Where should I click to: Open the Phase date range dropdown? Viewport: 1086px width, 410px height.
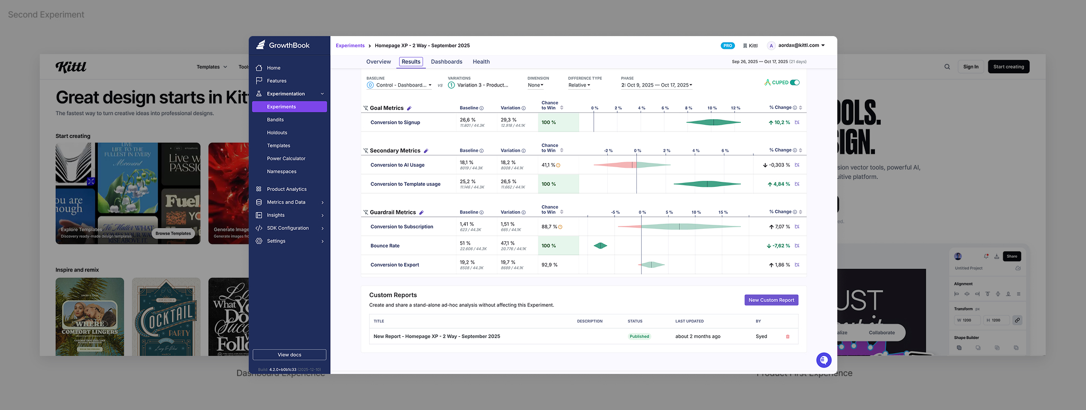(x=656, y=85)
